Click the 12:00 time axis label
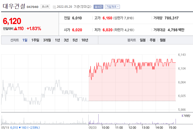 132,128
